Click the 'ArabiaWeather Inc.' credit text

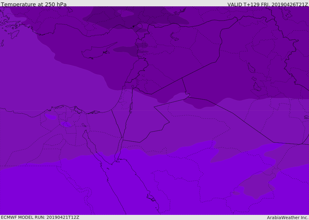(287, 218)
